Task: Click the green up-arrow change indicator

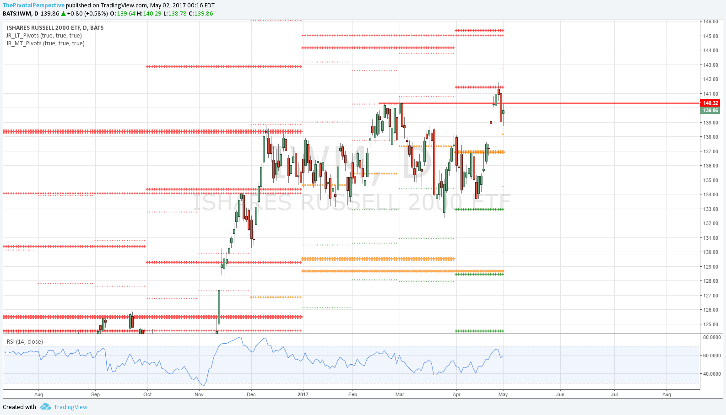Action: [x=64, y=13]
